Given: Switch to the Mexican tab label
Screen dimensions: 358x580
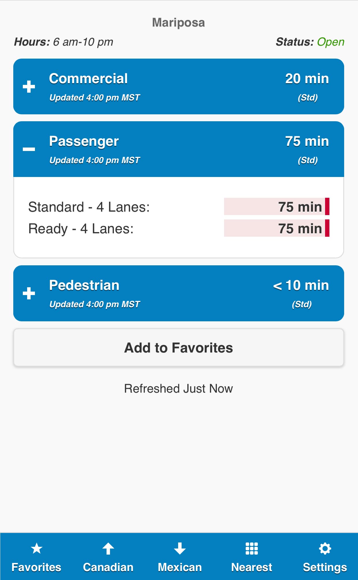Looking at the screenshot, I should coord(180,567).
